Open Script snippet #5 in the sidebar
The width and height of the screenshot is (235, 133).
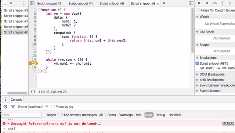point(16,21)
